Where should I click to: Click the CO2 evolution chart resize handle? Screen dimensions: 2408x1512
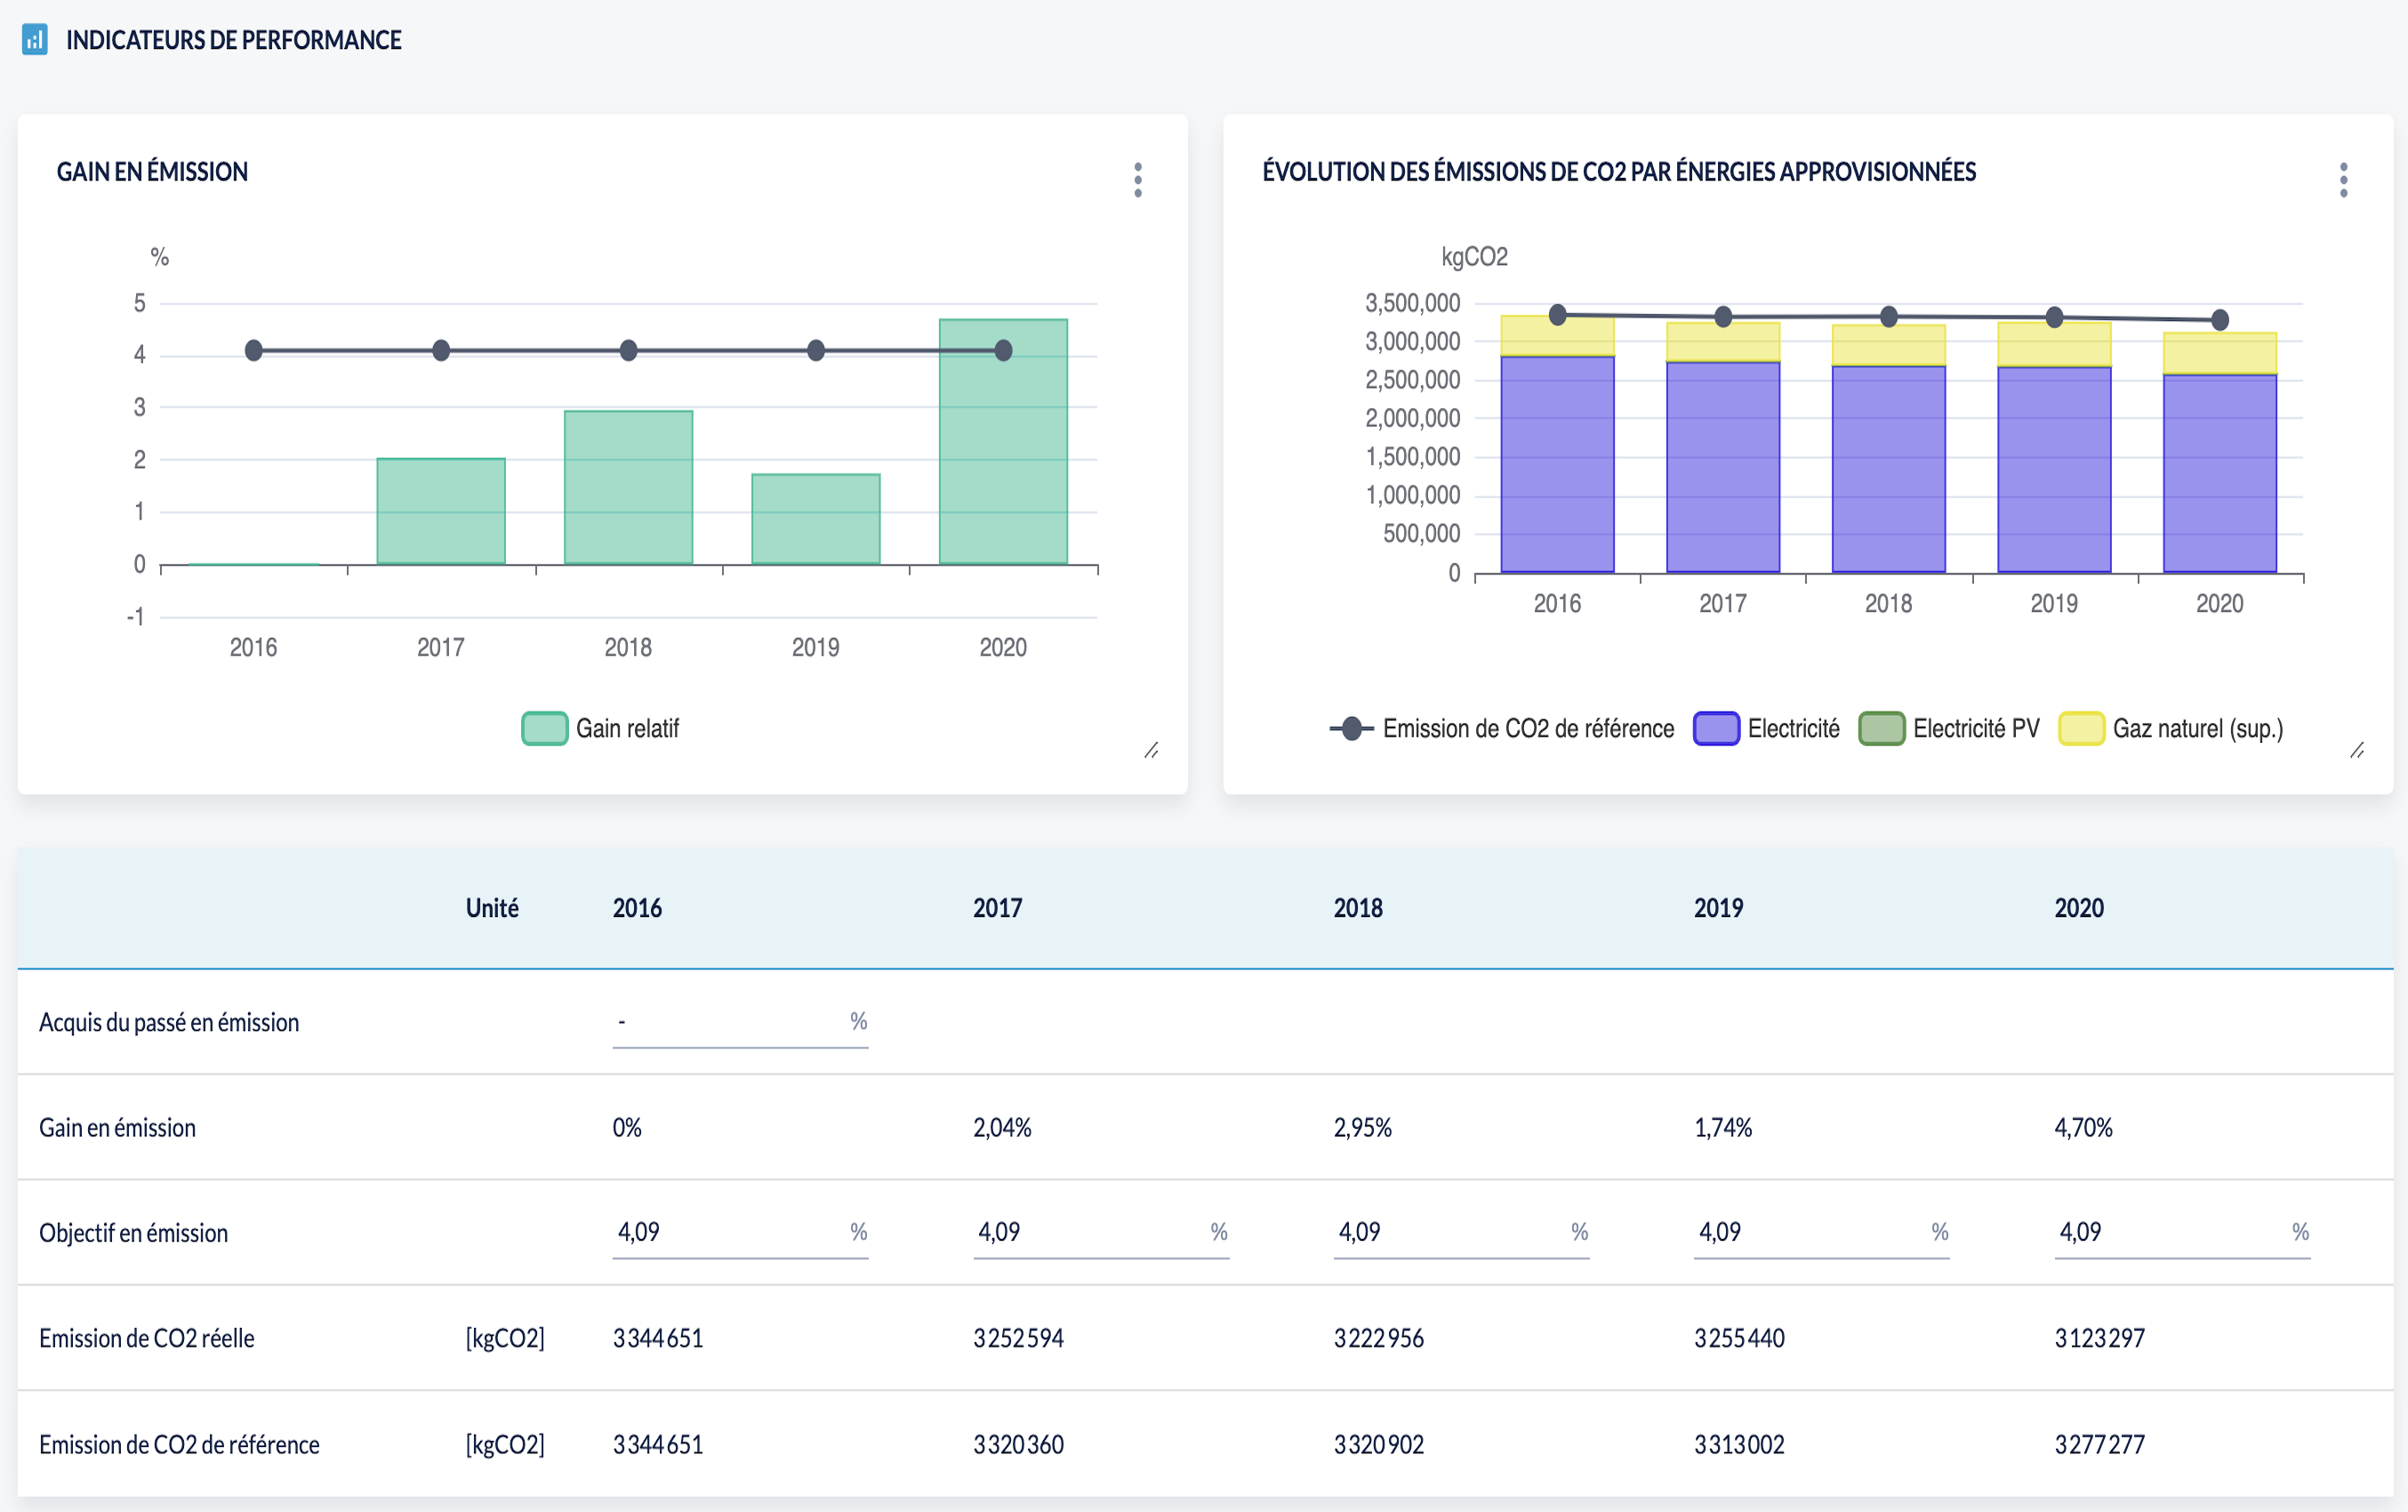click(x=2357, y=750)
